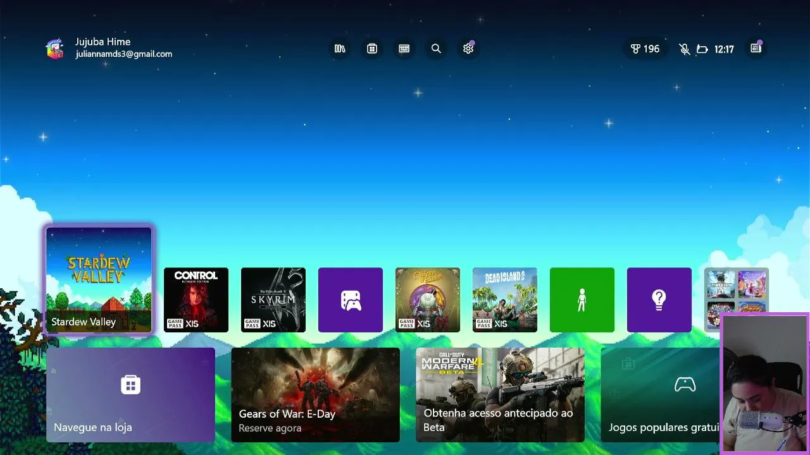Open the Jujuba Hime profile avatar
This screenshot has width=810, height=455.
tap(55, 48)
